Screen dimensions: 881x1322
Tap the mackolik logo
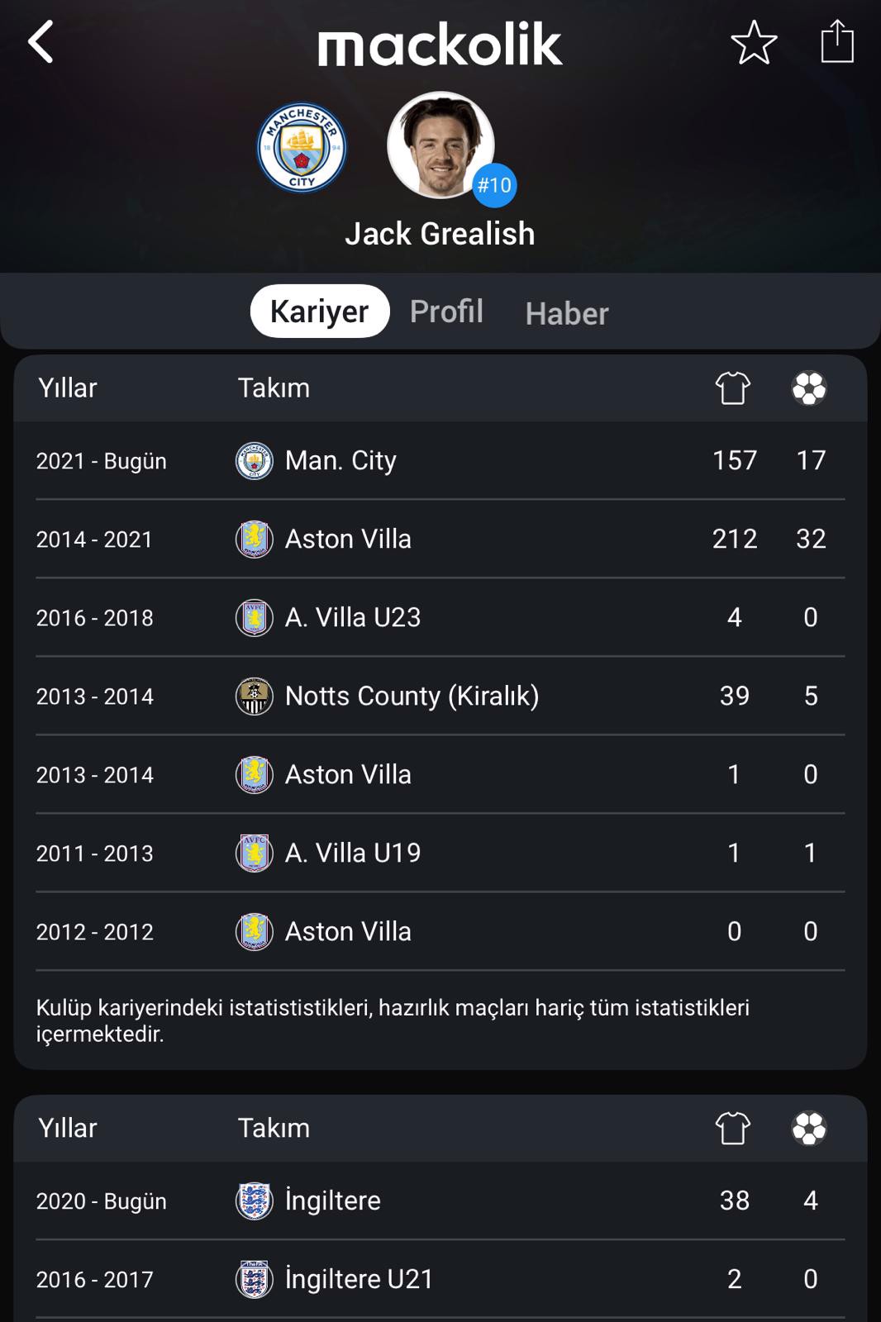(x=440, y=45)
